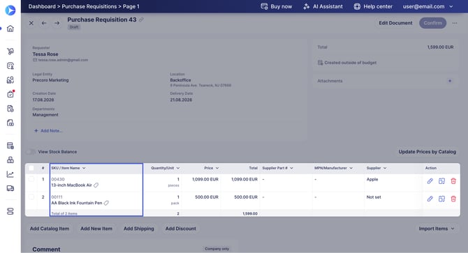Delete the AA Black Ink Fountain Pen row

(453, 199)
